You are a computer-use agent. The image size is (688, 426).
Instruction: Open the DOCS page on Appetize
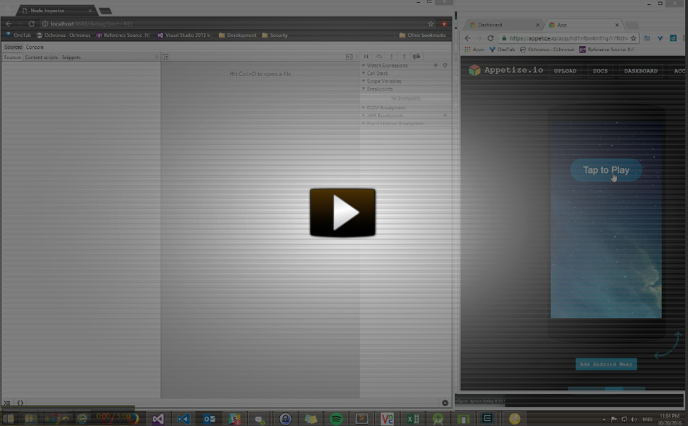click(x=601, y=70)
